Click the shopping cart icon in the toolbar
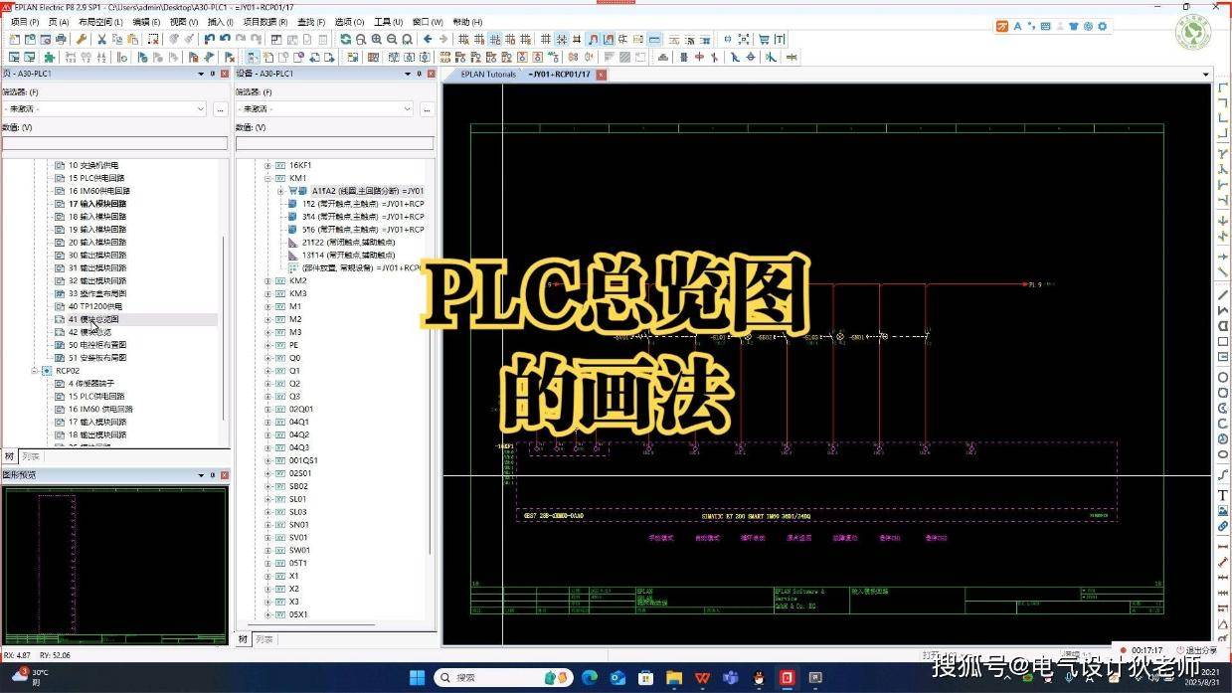The width and height of the screenshot is (1232, 693). point(764,39)
